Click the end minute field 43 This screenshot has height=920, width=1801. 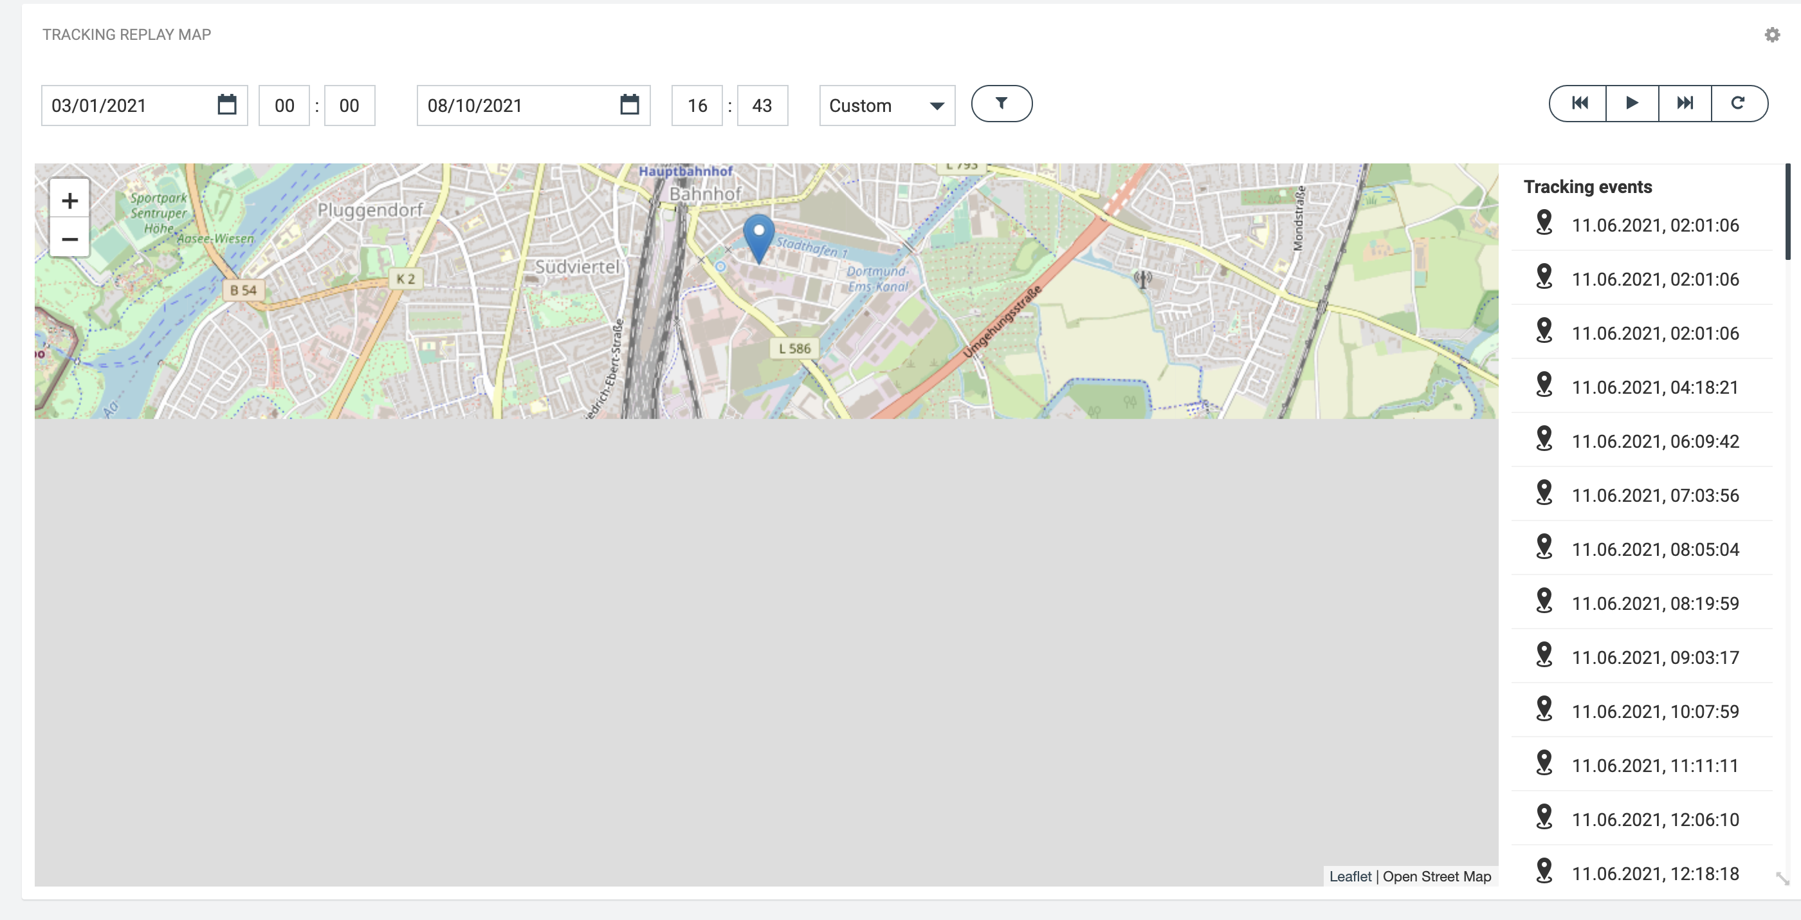pos(762,106)
